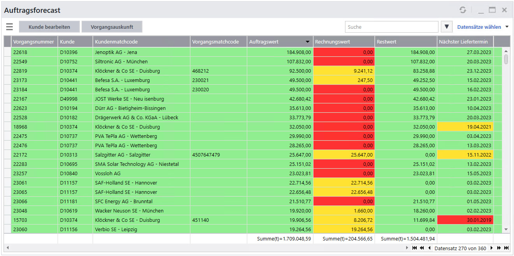Sort by the Rechnungswert column header
The image size is (514, 256).
click(x=343, y=42)
